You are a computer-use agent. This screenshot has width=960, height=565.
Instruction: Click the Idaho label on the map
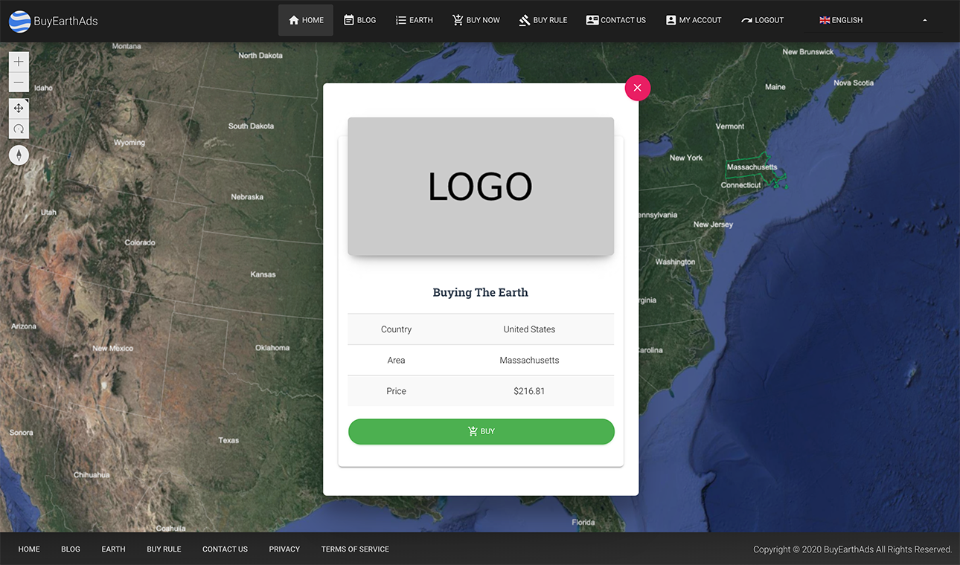[43, 88]
